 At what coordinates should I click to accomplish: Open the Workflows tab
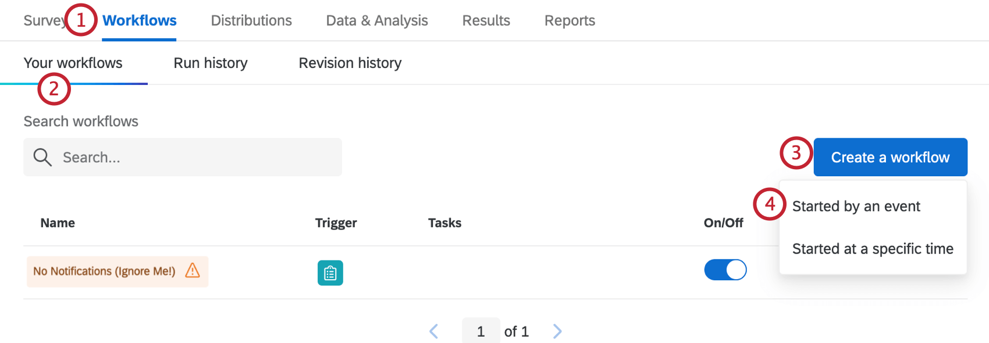(x=140, y=21)
